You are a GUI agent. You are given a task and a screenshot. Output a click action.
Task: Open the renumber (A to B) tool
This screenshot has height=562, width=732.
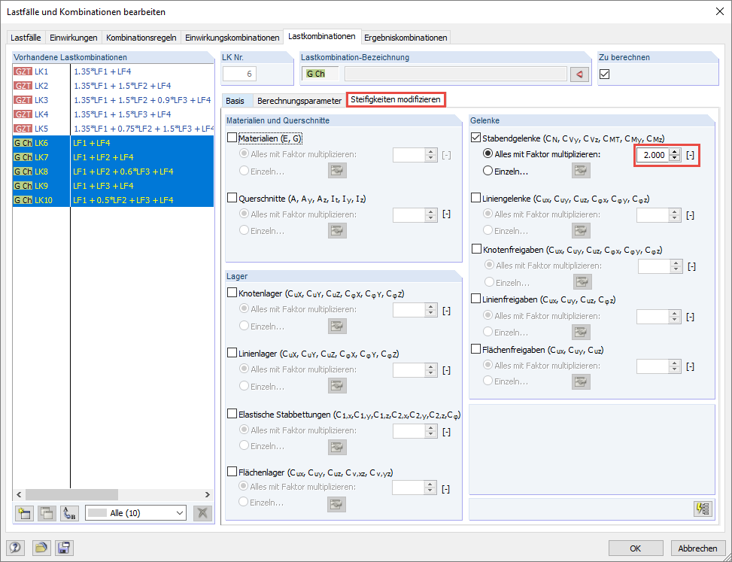tap(68, 512)
